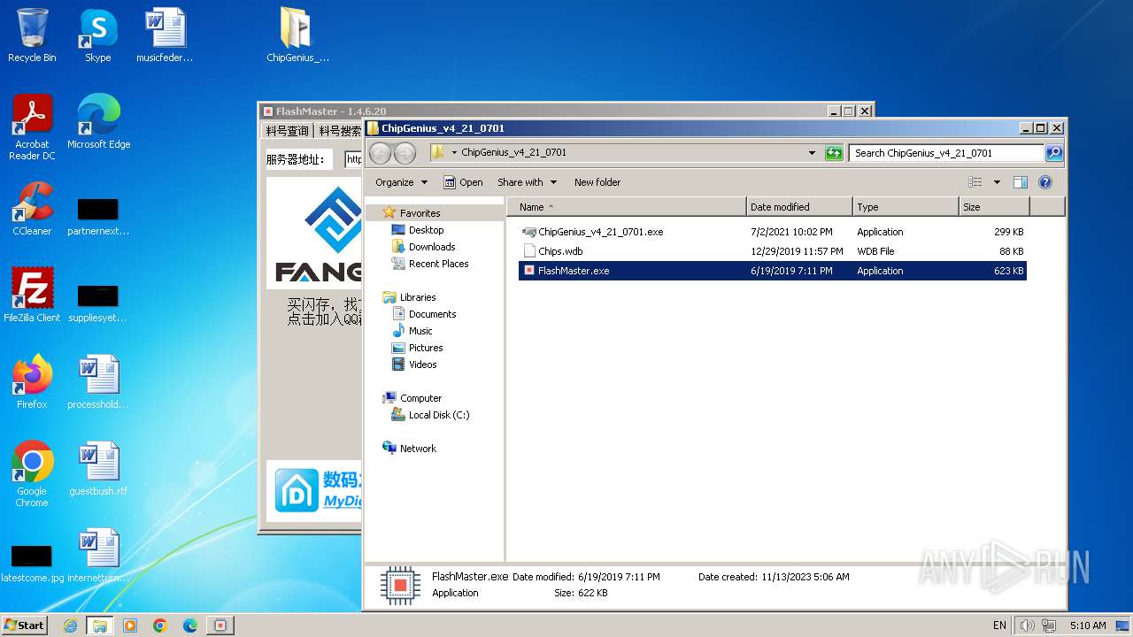Screen dimensions: 1133x637
Task: Select FileZilla Client desktop shortcut
Action: pos(32,295)
